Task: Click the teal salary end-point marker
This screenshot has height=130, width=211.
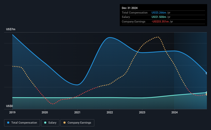Action: 207,93
